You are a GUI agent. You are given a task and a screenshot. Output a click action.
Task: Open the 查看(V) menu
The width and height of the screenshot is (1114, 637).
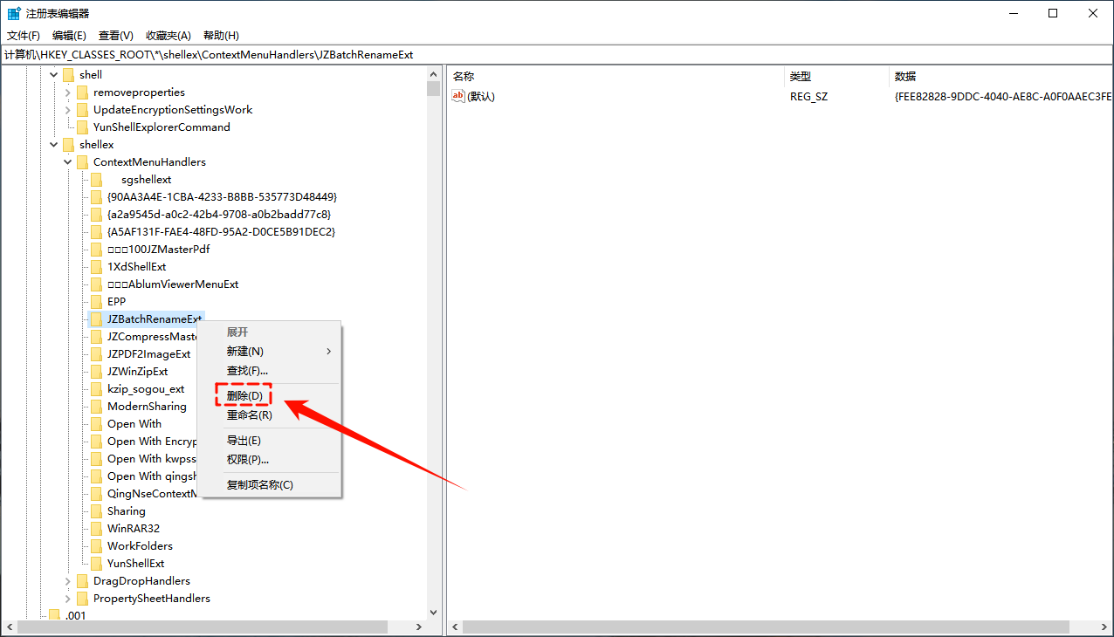pyautogui.click(x=115, y=35)
